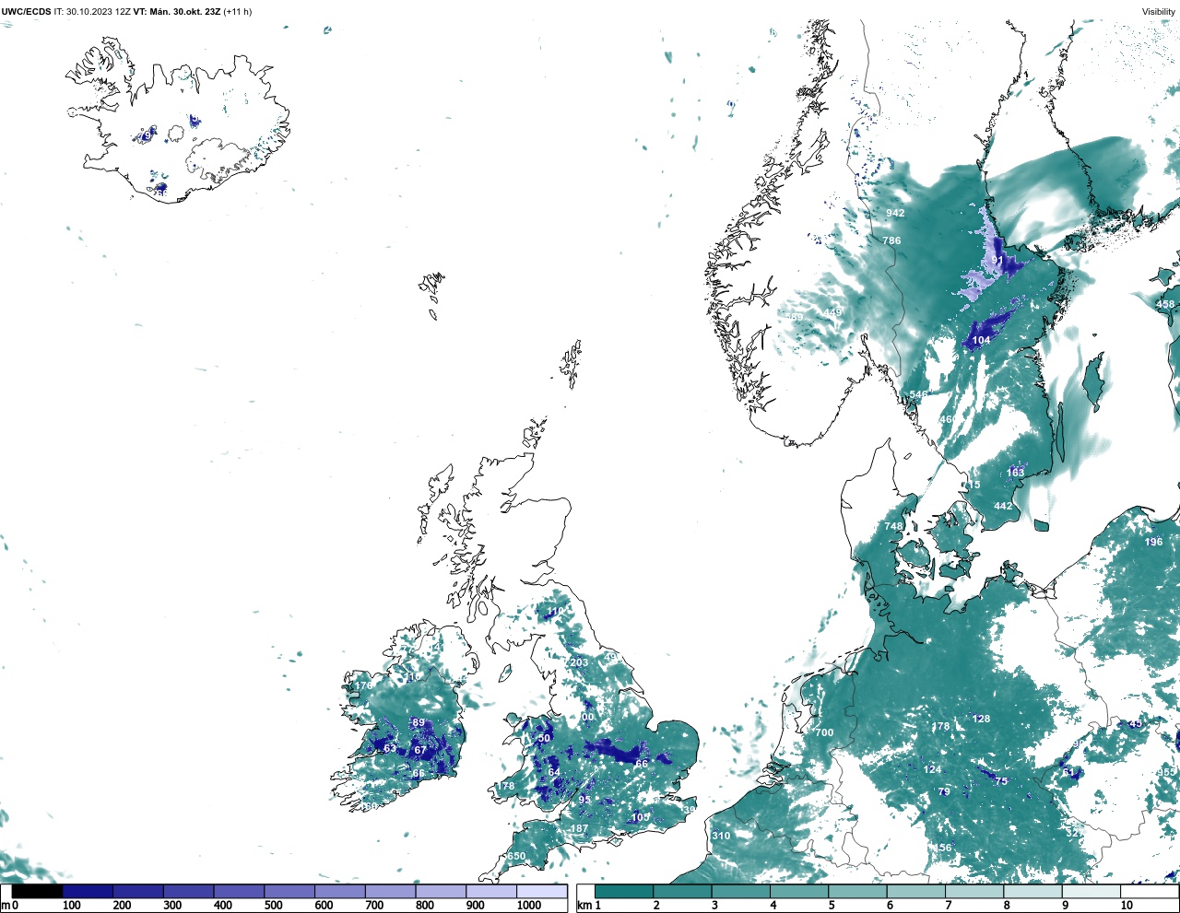The width and height of the screenshot is (1180, 913).
Task: Click the 'm' unit label in the legend
Action: 6,906
